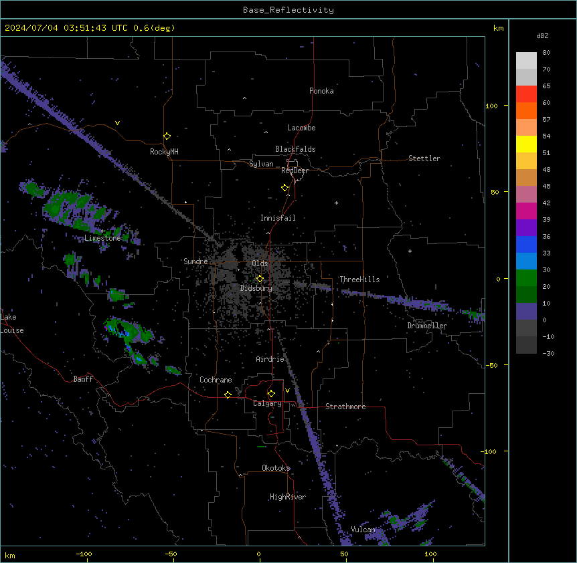Click the yellow marker above the Calgary label

(271, 394)
